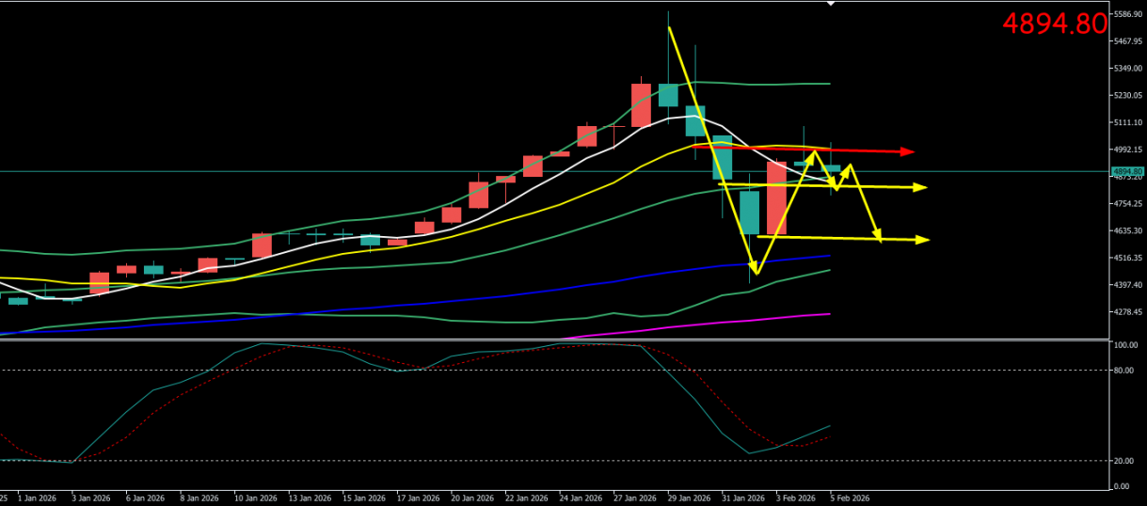Click the 100.00 level on oscillator scale
1147x506 pixels.
(1124, 346)
